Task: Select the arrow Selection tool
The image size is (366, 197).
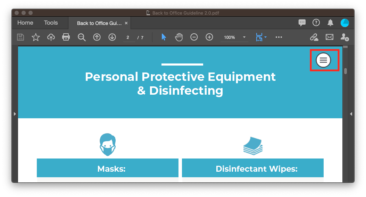Action: point(164,37)
